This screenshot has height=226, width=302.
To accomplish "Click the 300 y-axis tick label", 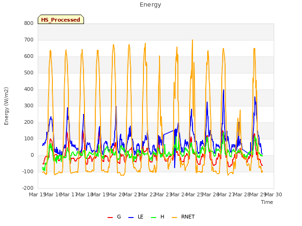I will point(29,105).
